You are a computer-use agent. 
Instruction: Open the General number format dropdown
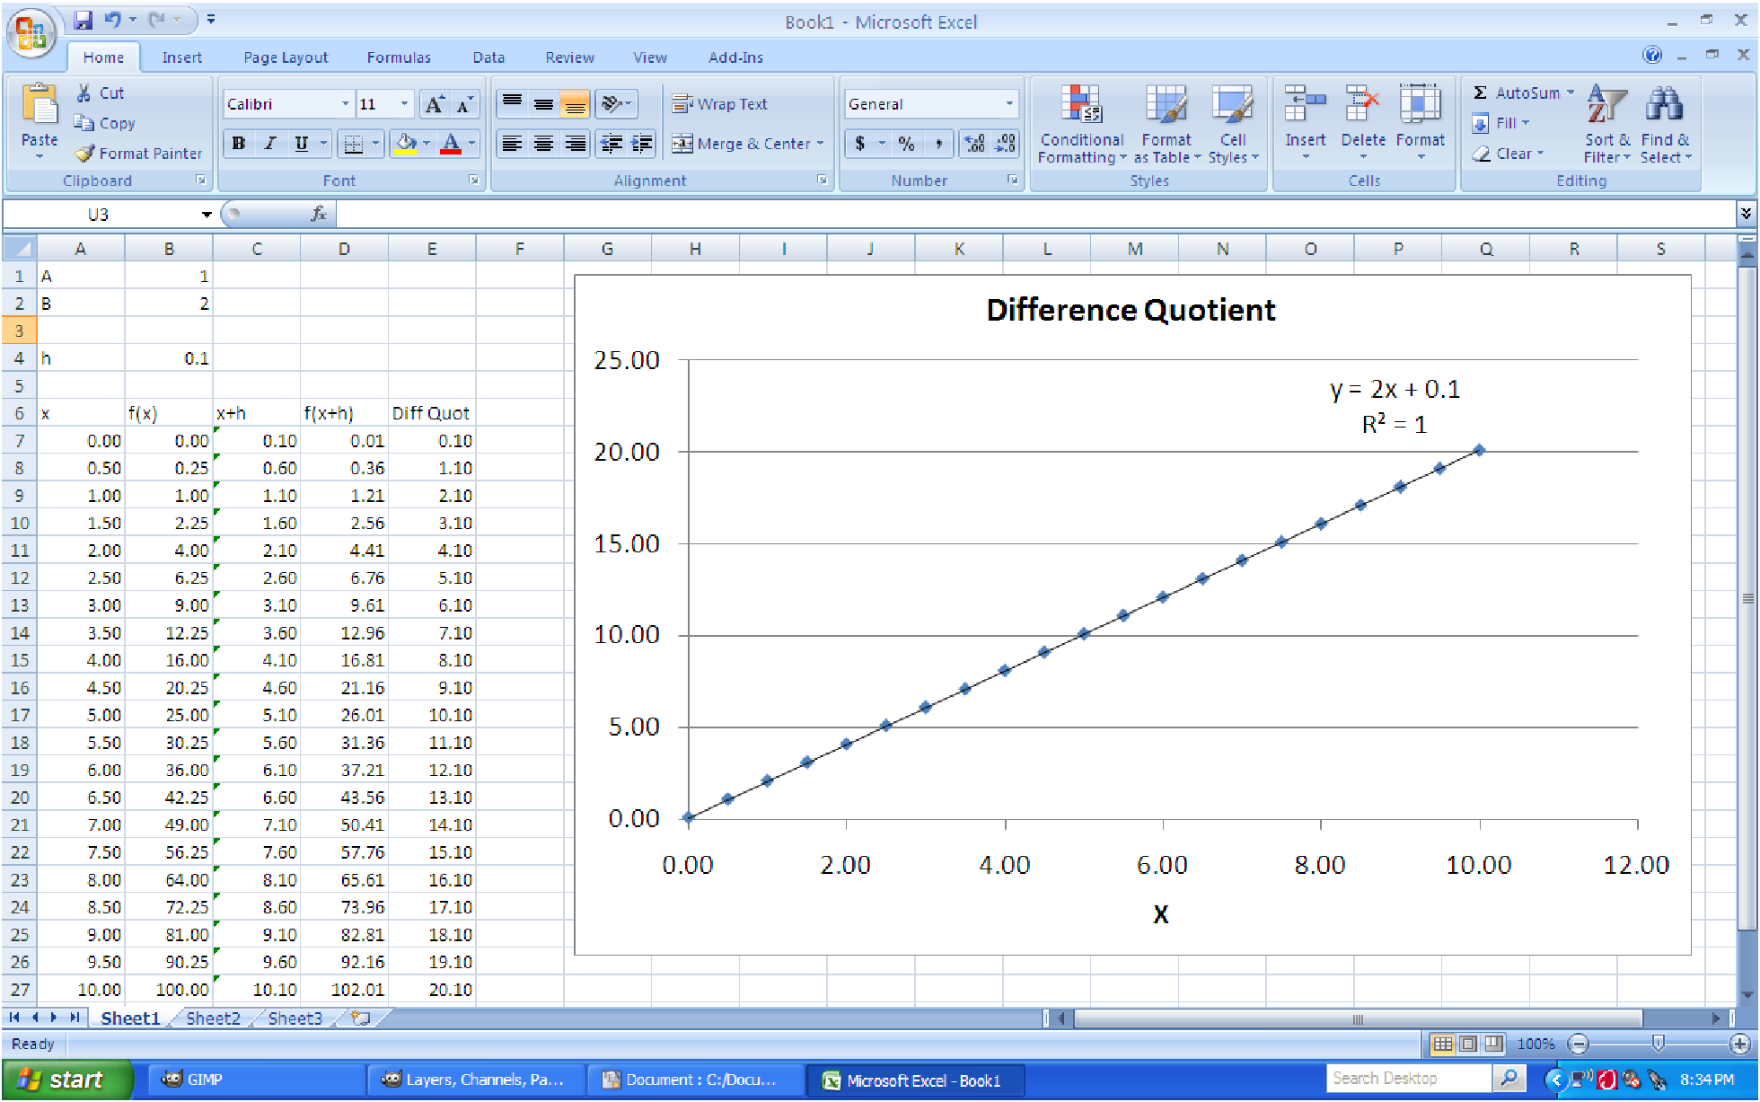point(1009,104)
